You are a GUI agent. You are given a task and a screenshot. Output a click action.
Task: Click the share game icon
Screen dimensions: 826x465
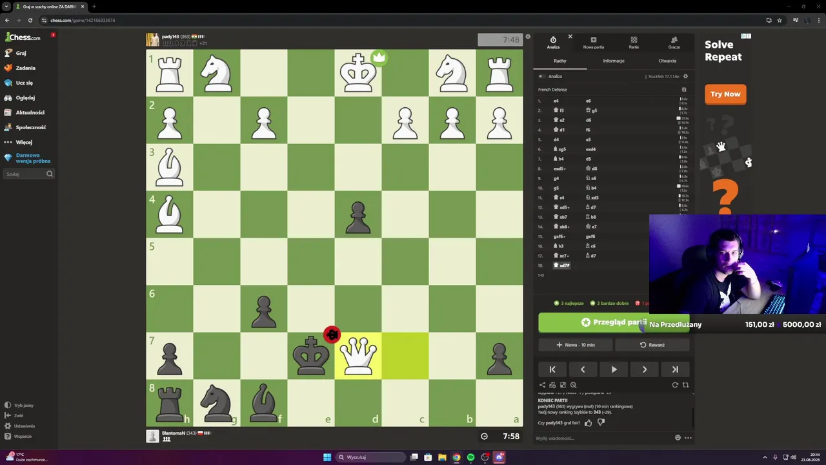coord(542,385)
